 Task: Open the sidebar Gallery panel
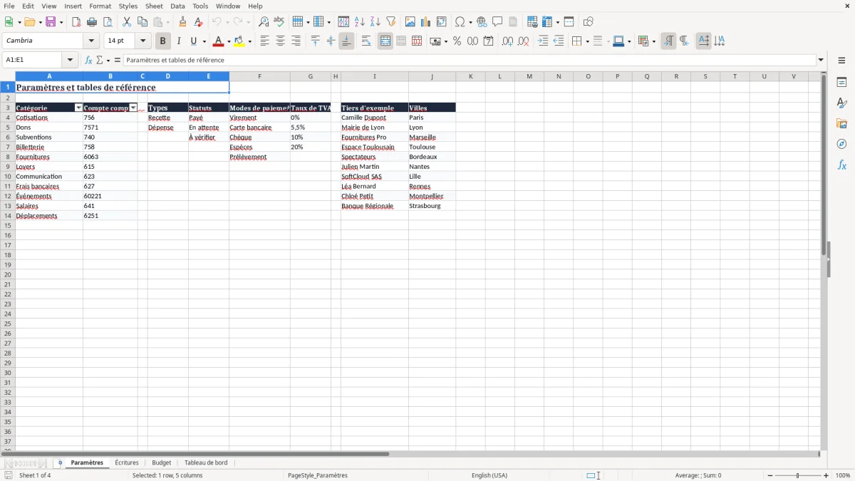(x=841, y=123)
